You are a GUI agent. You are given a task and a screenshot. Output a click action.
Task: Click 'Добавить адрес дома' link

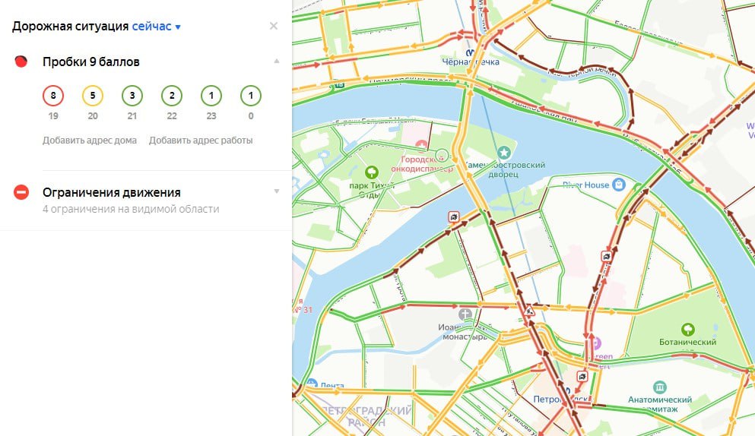click(90, 141)
